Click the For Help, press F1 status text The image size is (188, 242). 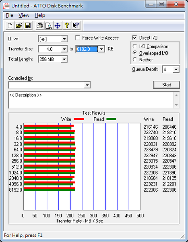(x=23, y=235)
